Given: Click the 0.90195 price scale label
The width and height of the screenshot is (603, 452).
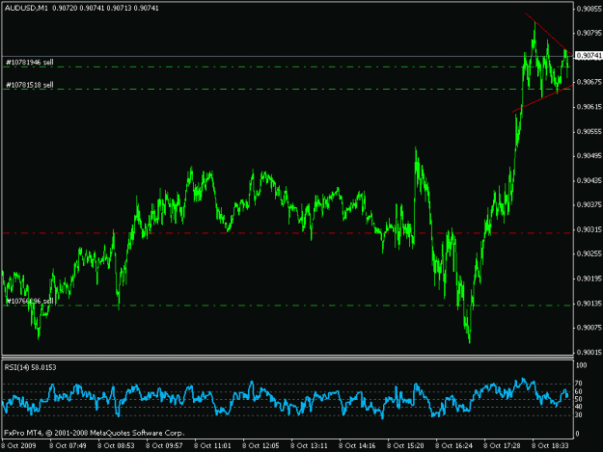Looking at the screenshot, I should 589,279.
